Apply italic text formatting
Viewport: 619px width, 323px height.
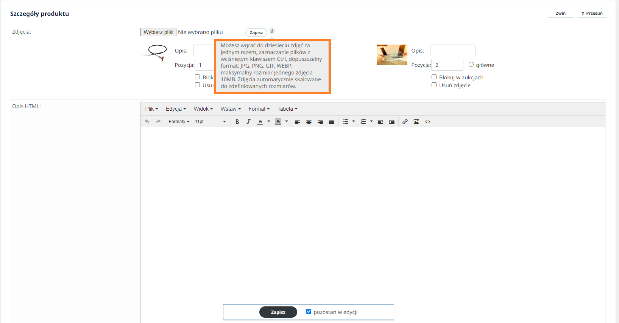(x=248, y=122)
